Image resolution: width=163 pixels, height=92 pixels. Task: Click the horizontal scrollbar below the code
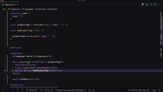(34, 87)
